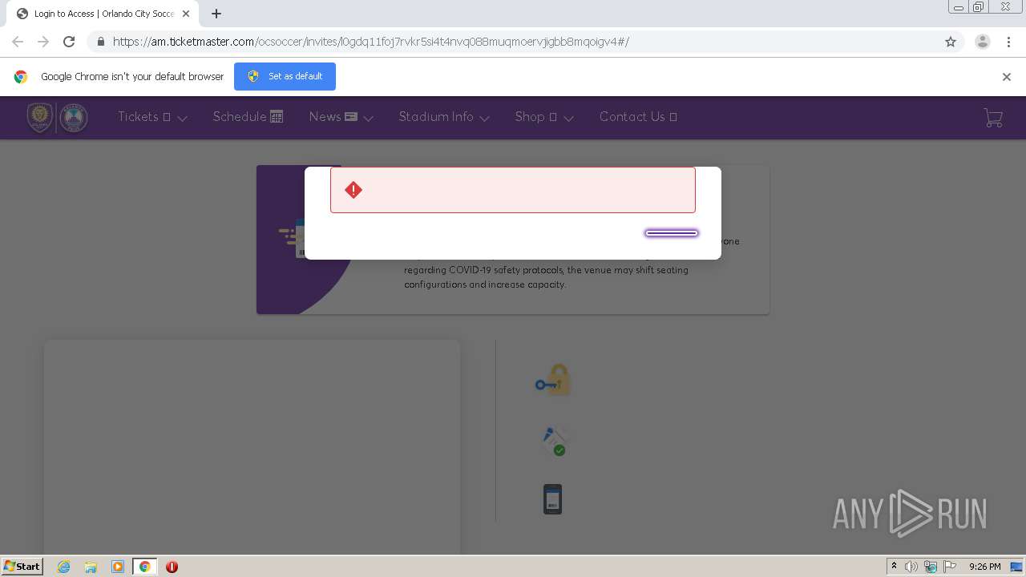This screenshot has height=577, width=1026.
Task: Click the network tray icon
Action: (931, 567)
